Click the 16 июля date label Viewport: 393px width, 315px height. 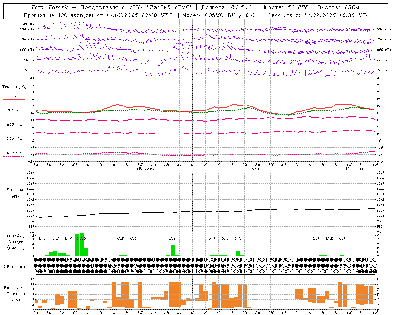[250, 169]
